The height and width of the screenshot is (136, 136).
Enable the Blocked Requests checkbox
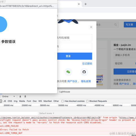coord(87,101)
